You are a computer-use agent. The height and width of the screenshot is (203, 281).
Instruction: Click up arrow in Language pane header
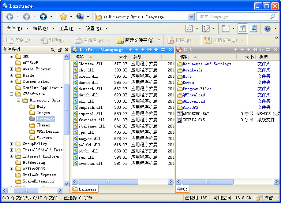pos(143,50)
